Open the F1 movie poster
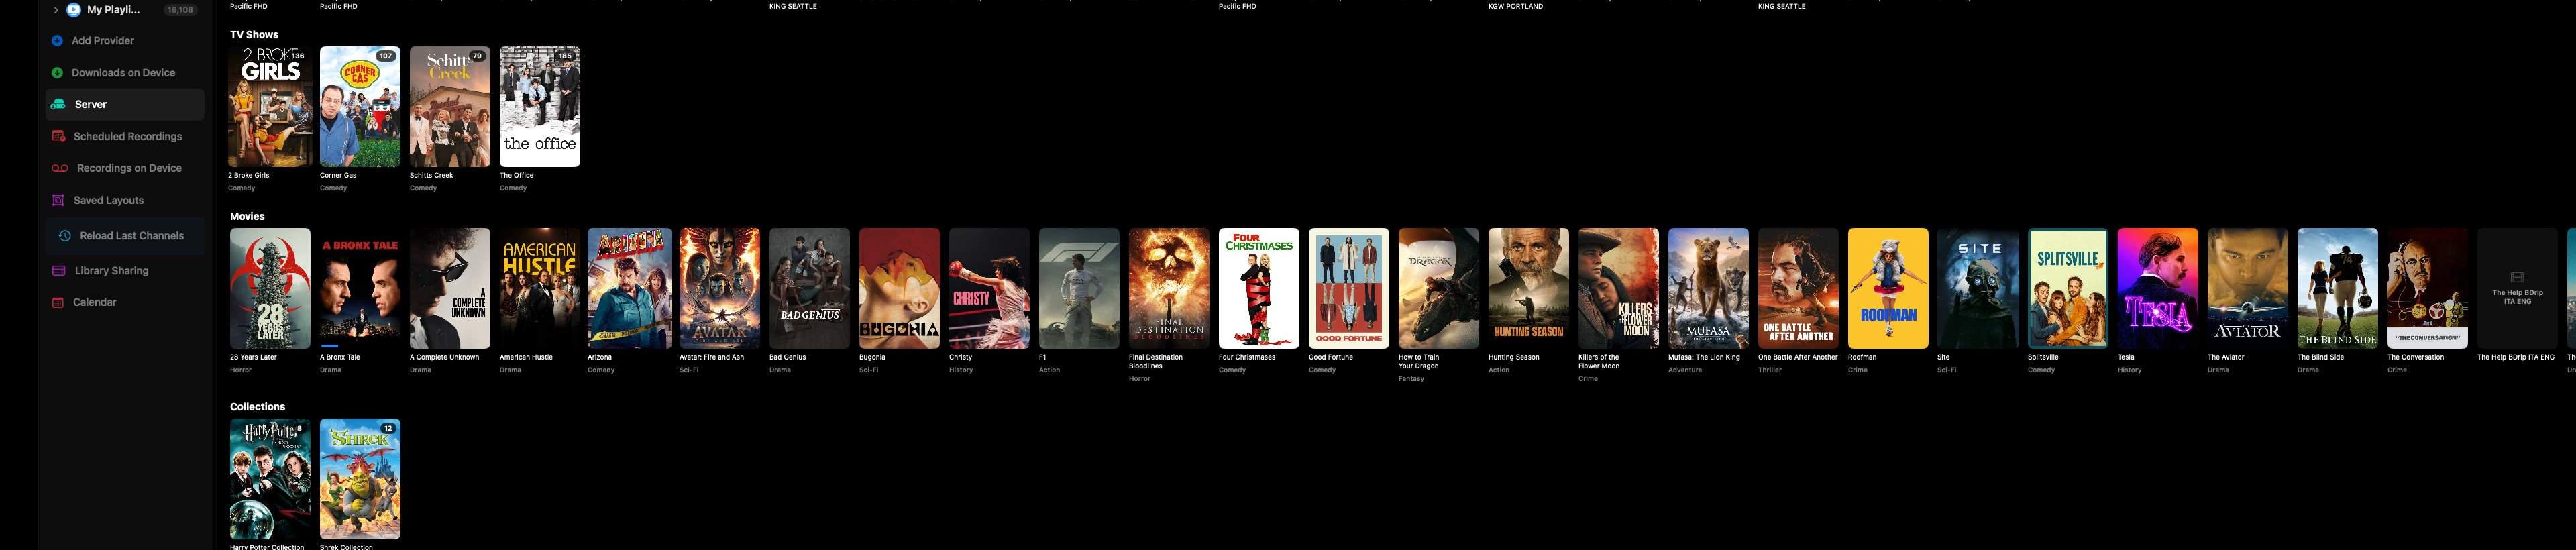This screenshot has width=2576, height=550. (1079, 288)
